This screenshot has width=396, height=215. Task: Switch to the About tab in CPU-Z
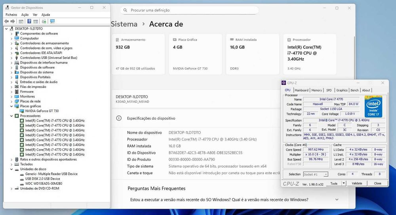(x=366, y=90)
